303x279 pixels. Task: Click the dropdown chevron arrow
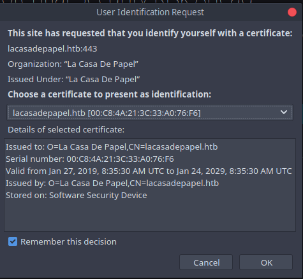284,112
